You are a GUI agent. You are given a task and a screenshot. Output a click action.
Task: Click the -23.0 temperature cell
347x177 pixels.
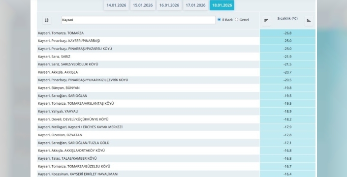[287, 49]
